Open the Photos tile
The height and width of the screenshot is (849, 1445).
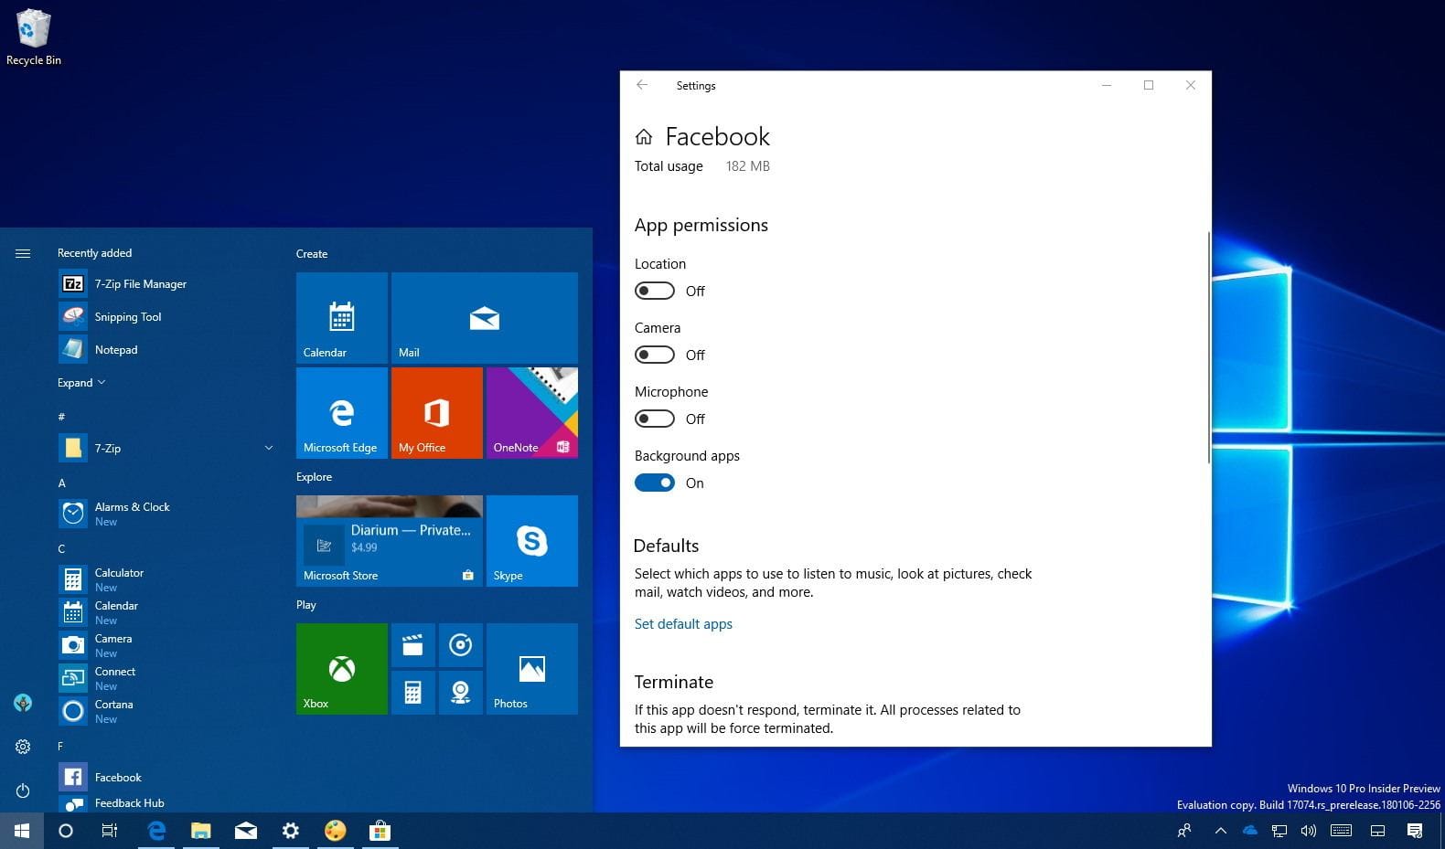pos(532,669)
